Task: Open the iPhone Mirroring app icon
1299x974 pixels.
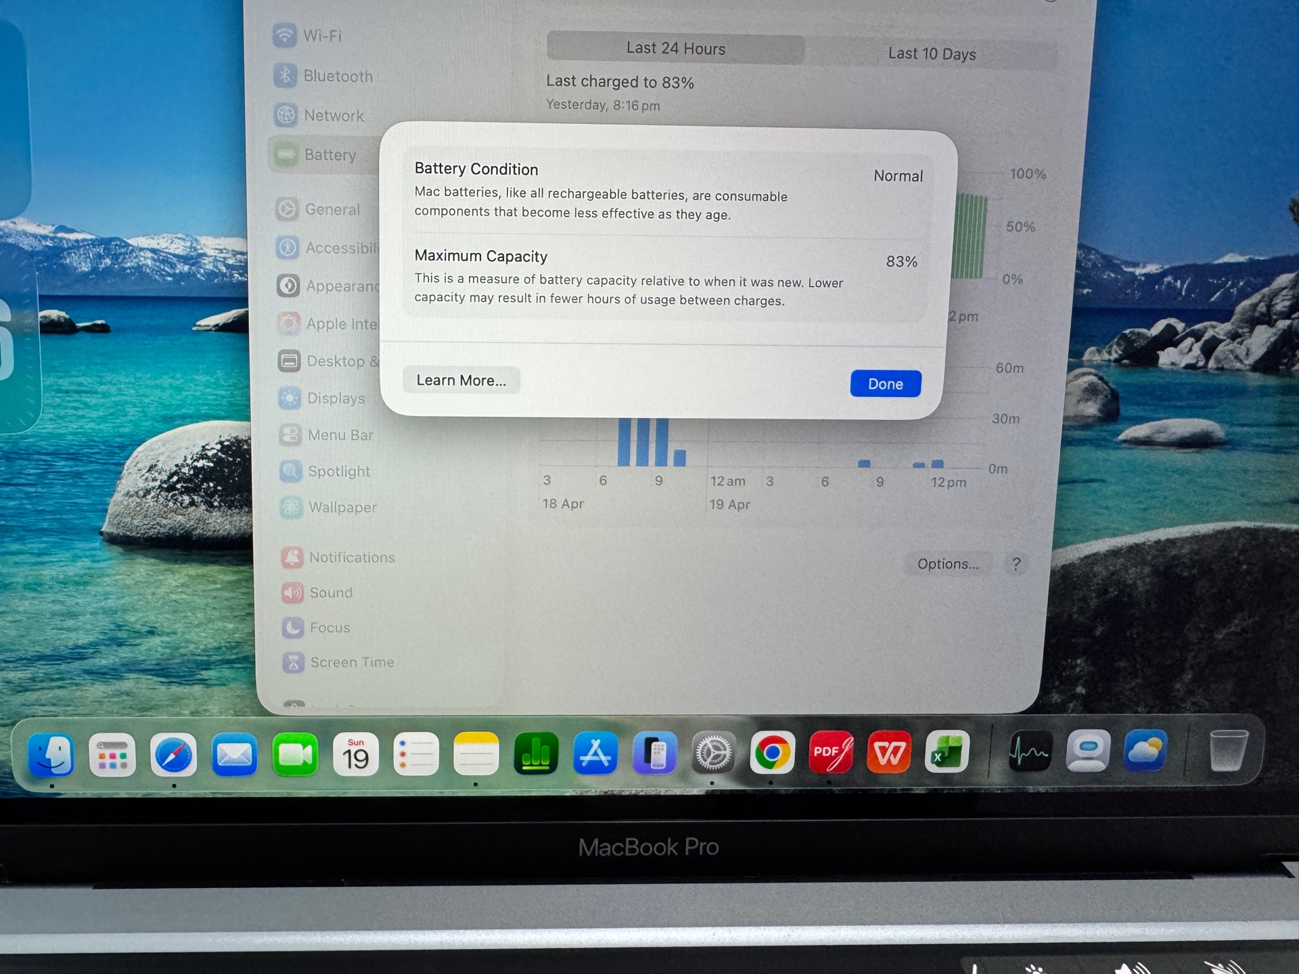Action: (655, 753)
